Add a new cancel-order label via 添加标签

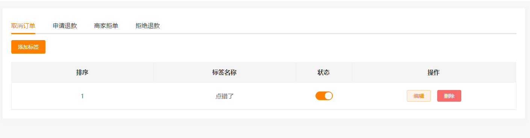pos(28,47)
